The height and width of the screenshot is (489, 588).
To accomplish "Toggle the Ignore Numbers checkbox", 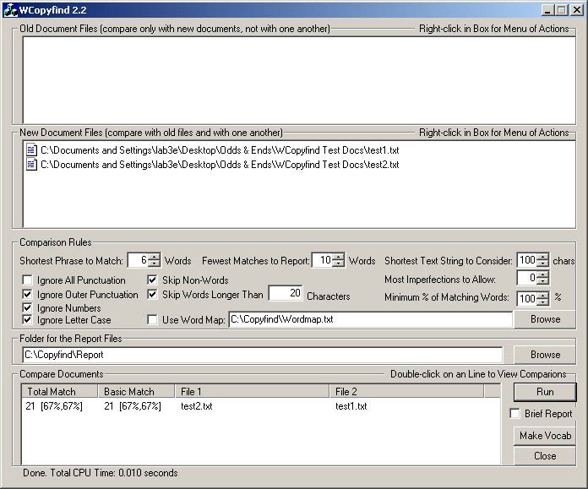I will (27, 308).
